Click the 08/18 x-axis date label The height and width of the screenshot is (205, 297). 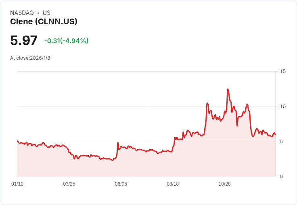coord(173,184)
